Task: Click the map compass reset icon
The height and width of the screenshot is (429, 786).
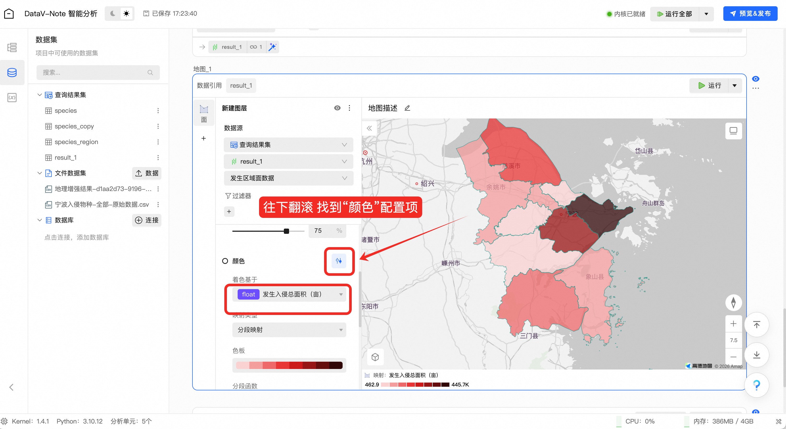Action: [x=733, y=302]
